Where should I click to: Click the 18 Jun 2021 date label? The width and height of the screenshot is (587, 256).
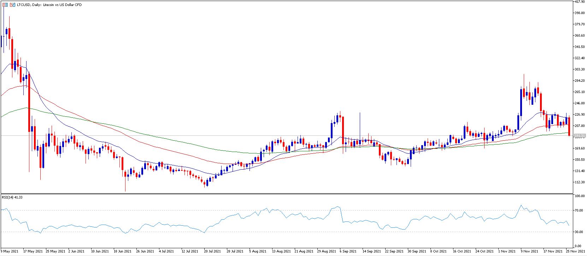coord(123,251)
